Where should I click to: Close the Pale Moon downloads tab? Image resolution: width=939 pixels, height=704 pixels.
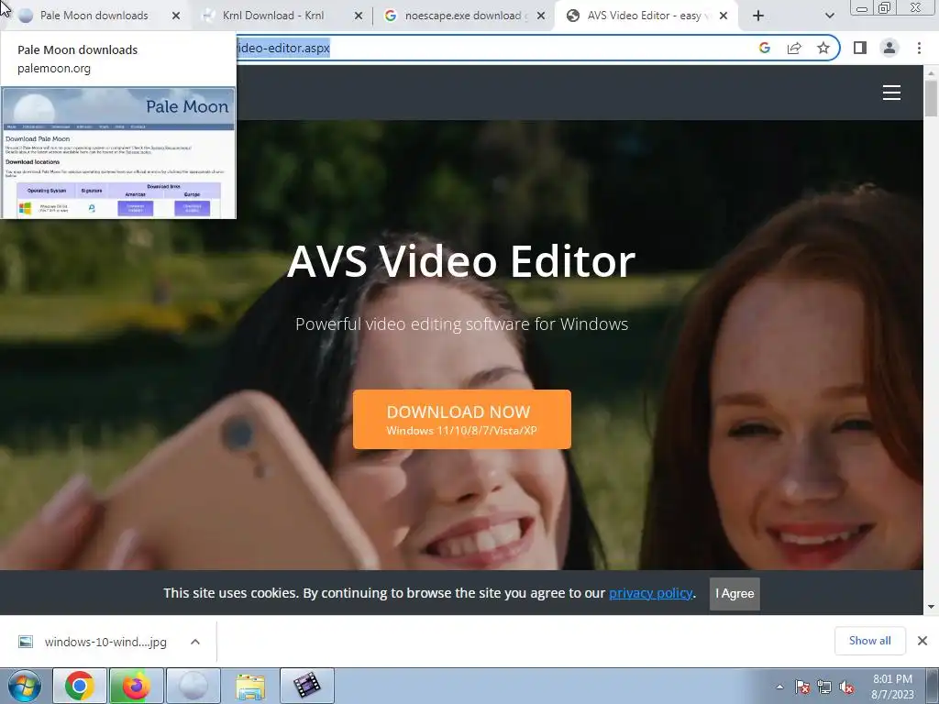175,16
